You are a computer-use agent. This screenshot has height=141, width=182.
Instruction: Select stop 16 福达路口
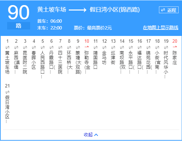(x=140, y=62)
